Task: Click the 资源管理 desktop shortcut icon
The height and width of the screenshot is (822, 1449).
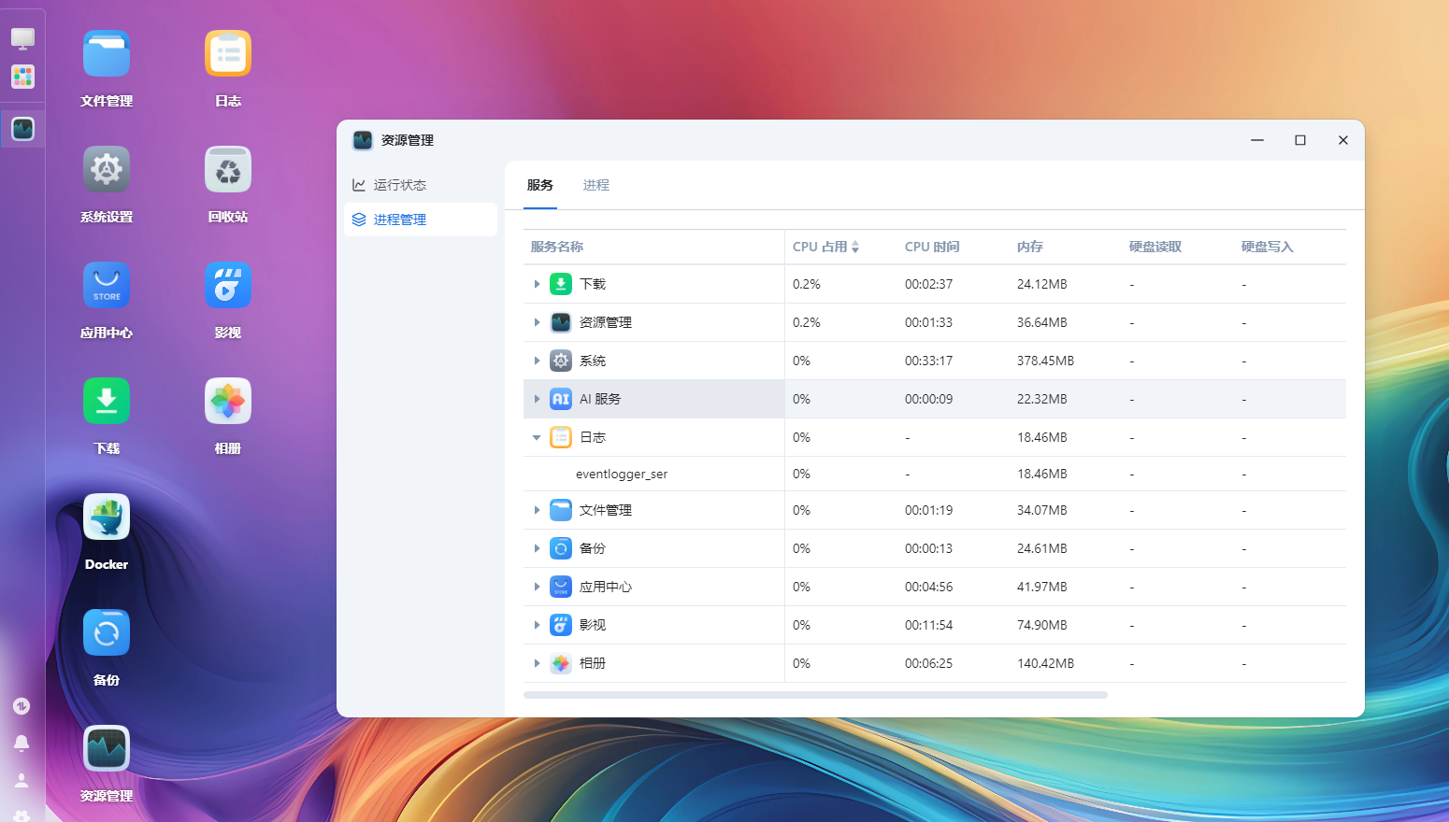Action: coord(107,749)
